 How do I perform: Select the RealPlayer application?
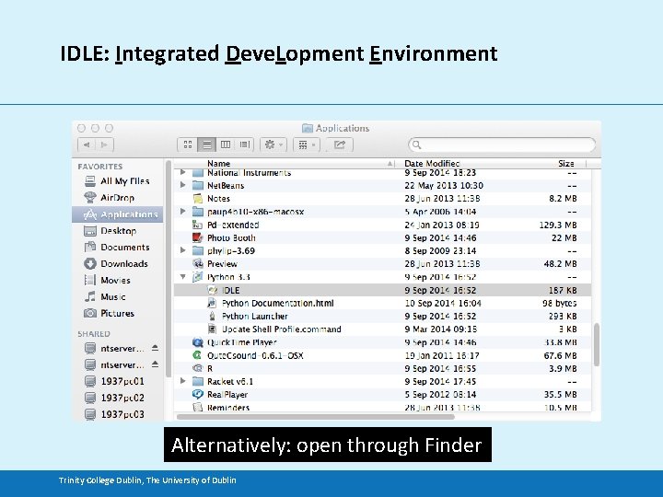(x=382, y=395)
